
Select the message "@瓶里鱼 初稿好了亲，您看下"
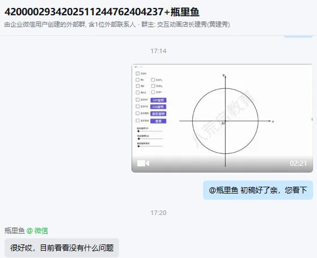(x=258, y=190)
